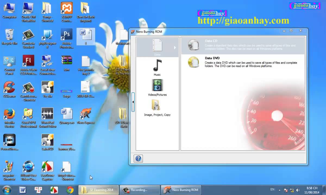
Task: Open the Videos/Pictures category
Action: pyautogui.click(x=157, y=87)
